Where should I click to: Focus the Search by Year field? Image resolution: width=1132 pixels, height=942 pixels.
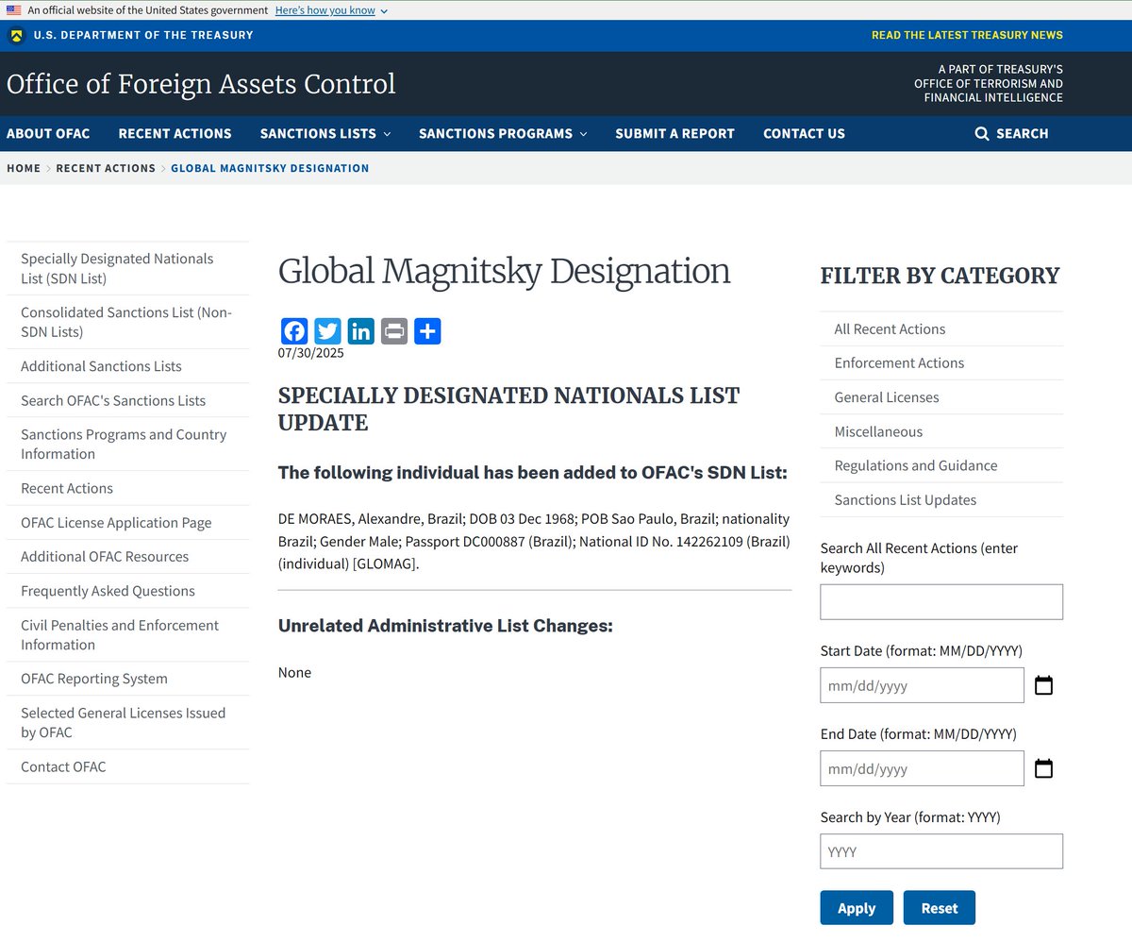click(941, 851)
